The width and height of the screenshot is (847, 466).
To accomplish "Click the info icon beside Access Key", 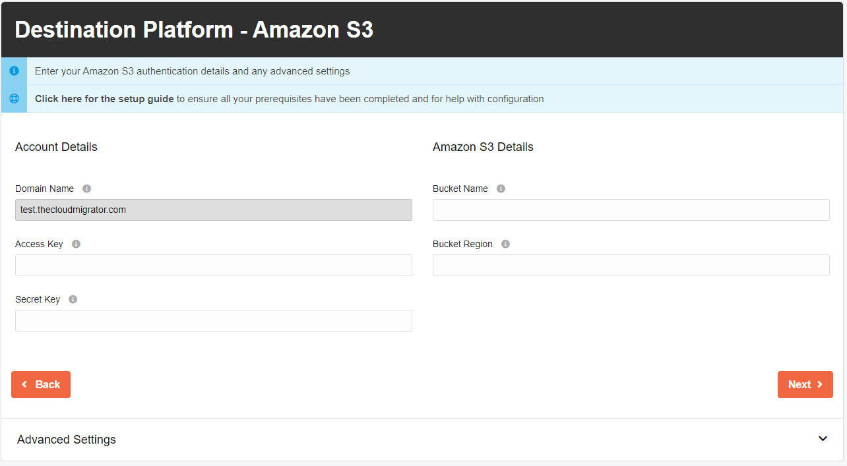I will 76,244.
